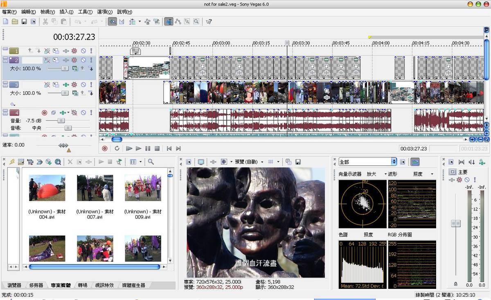Open the 全部 scope selection dropdown
Image resolution: width=491 pixels, height=300 pixels.
(394, 162)
